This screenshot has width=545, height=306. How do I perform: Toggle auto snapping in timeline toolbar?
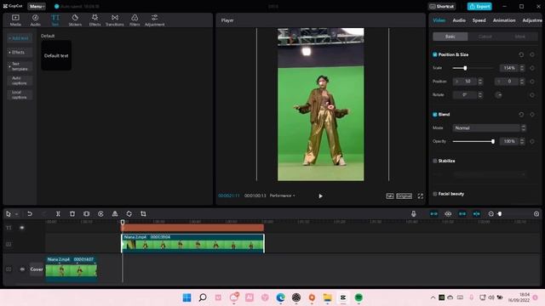coord(448,213)
